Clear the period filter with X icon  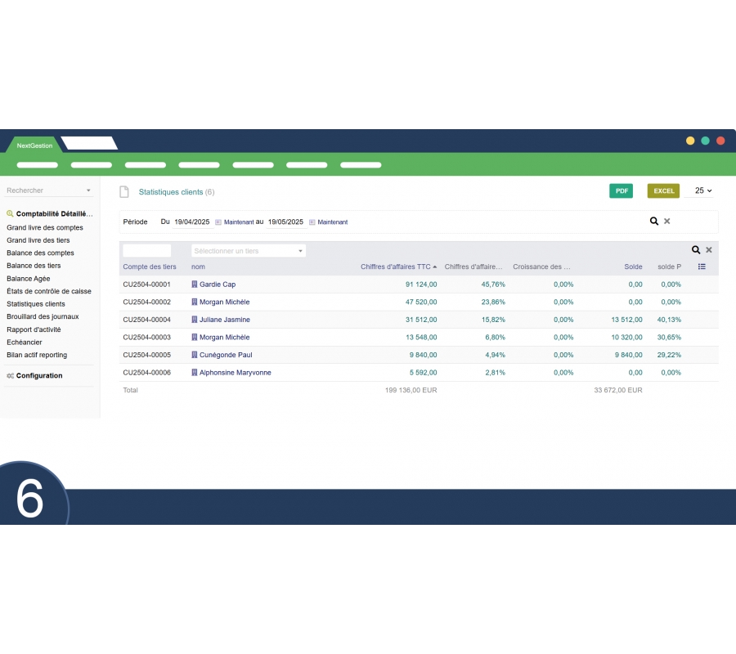point(666,221)
